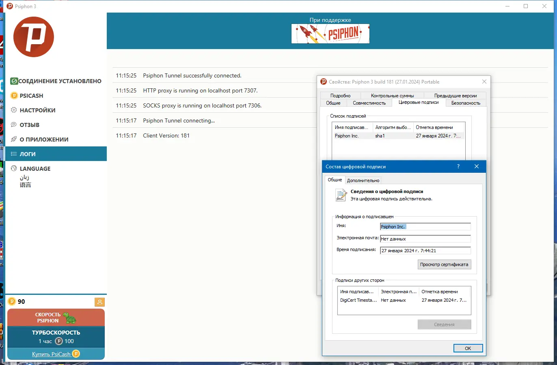
Task: Open Отзыв via the speech bubble icon
Action: (x=14, y=125)
